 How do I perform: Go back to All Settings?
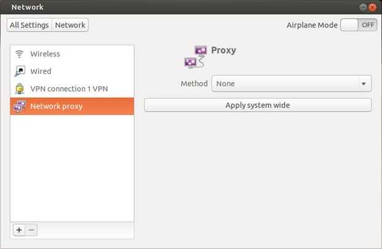tap(30, 25)
